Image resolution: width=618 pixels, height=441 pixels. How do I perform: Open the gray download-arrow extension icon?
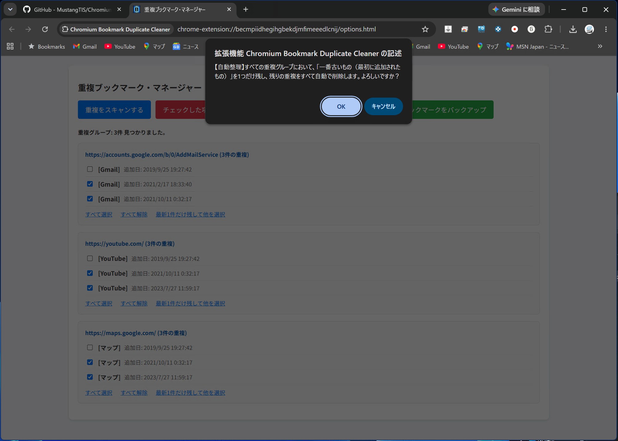click(x=448, y=29)
